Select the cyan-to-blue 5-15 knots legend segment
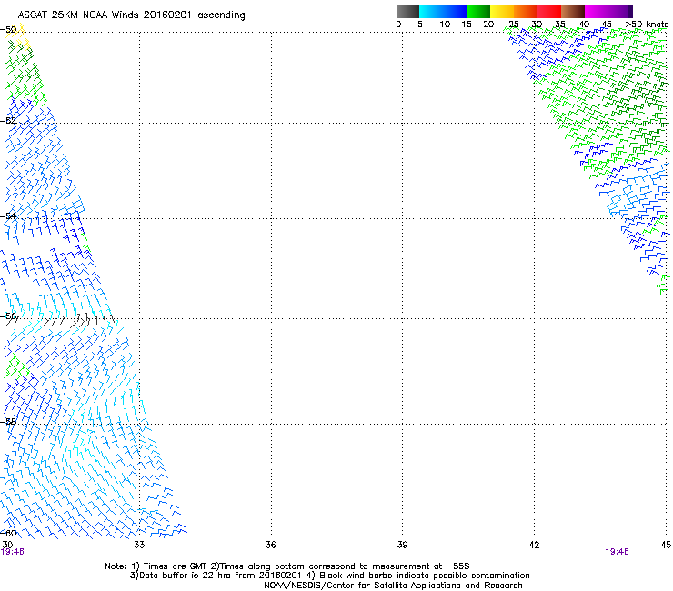This screenshot has height=591, width=673. pos(443,11)
